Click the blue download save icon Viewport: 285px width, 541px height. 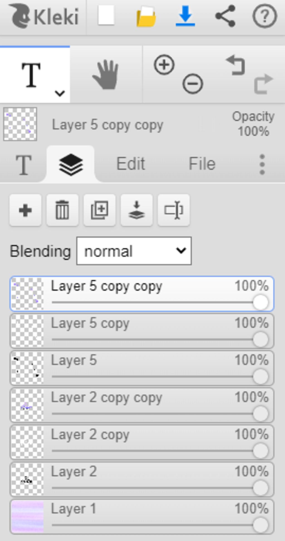tap(185, 17)
